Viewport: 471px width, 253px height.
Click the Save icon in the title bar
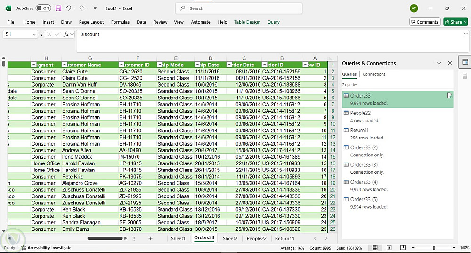click(58, 8)
